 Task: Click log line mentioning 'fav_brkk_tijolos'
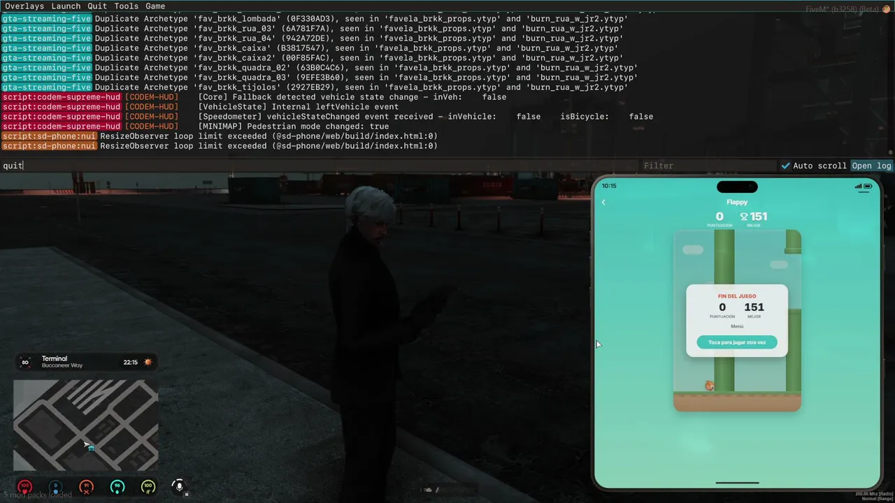tap(315, 87)
